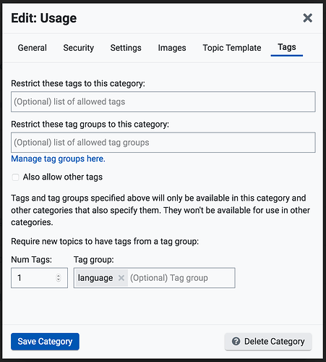Go to the Images tab
The width and height of the screenshot is (326, 362).
pos(172,48)
